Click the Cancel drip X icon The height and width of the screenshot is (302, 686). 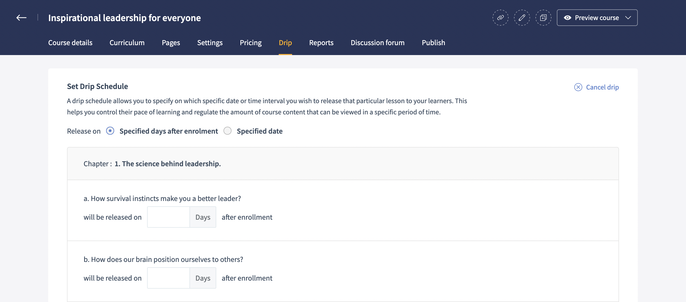pyautogui.click(x=578, y=87)
